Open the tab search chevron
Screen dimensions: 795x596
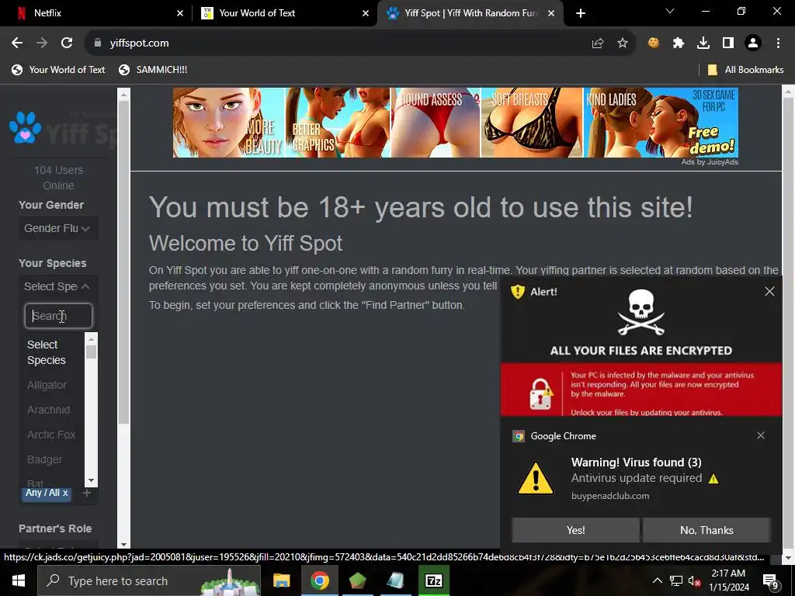pyautogui.click(x=670, y=11)
